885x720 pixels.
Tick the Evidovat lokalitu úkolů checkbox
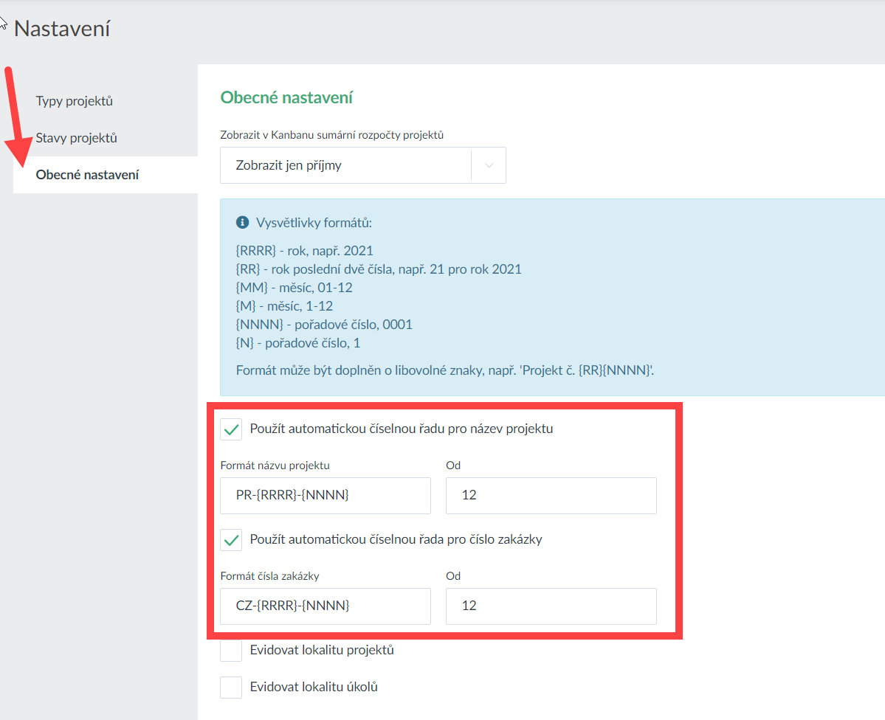click(232, 688)
